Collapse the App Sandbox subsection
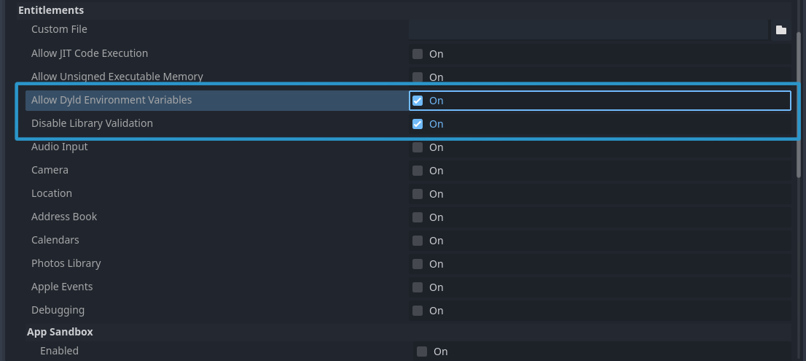This screenshot has width=806, height=361. click(x=60, y=332)
